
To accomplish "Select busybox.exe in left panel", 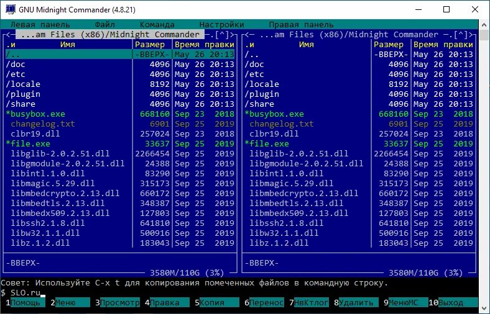I will click(x=120, y=114).
